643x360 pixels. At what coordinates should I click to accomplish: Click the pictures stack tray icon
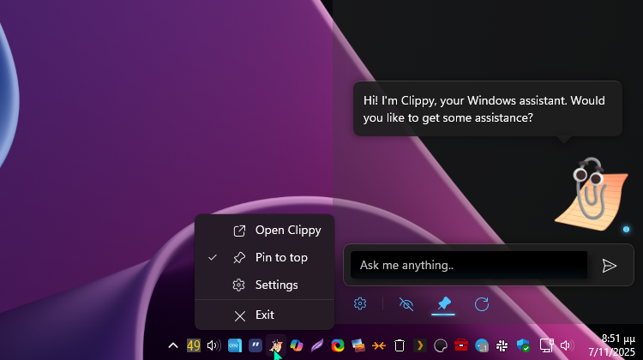(x=358, y=345)
